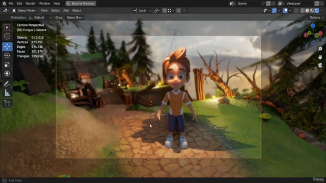Open the Render menu
Screen dimensions: 326x183
31,4
